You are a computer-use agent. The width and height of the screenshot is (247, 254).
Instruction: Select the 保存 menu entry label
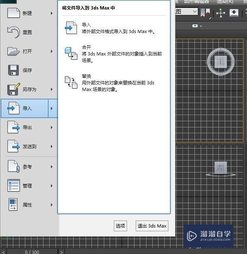point(27,70)
